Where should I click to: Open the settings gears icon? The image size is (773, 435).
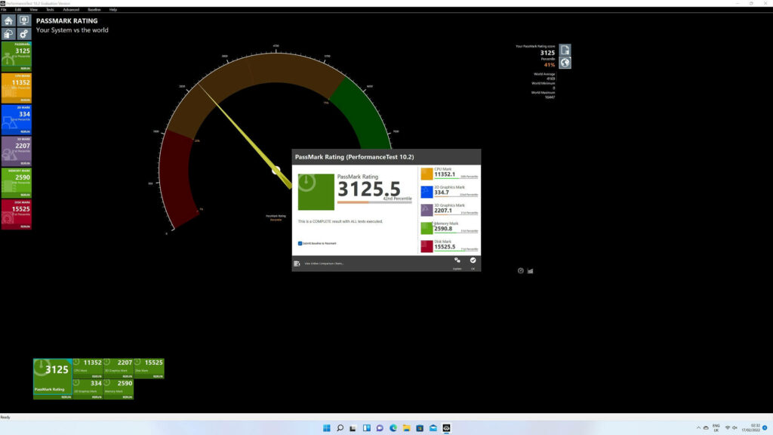(x=23, y=33)
